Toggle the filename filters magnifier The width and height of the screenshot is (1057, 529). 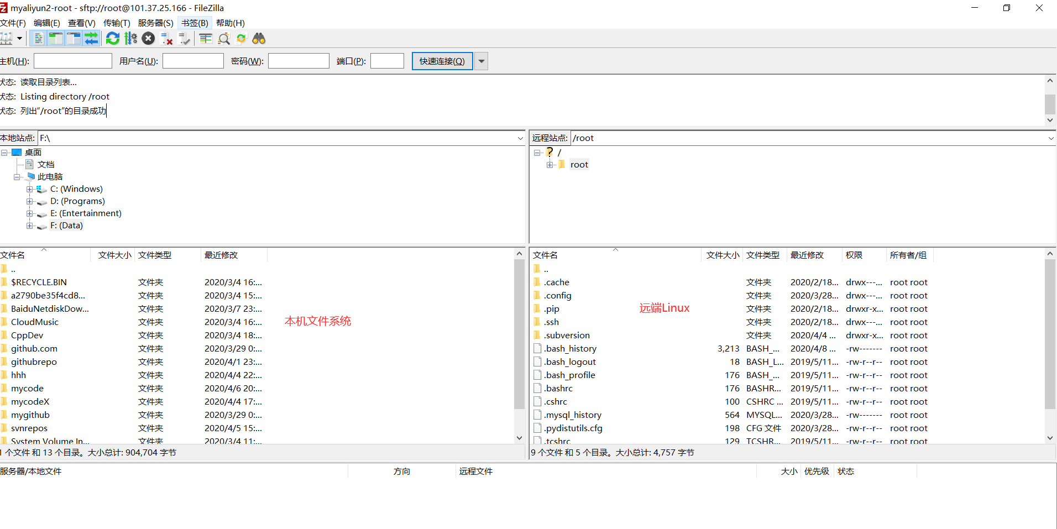pos(223,38)
